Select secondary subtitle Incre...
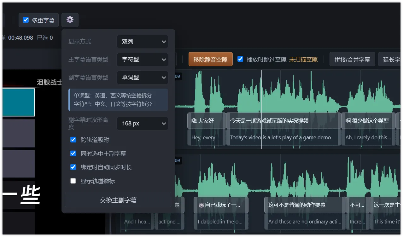Screen dimensions: 403x237 tap(358, 222)
